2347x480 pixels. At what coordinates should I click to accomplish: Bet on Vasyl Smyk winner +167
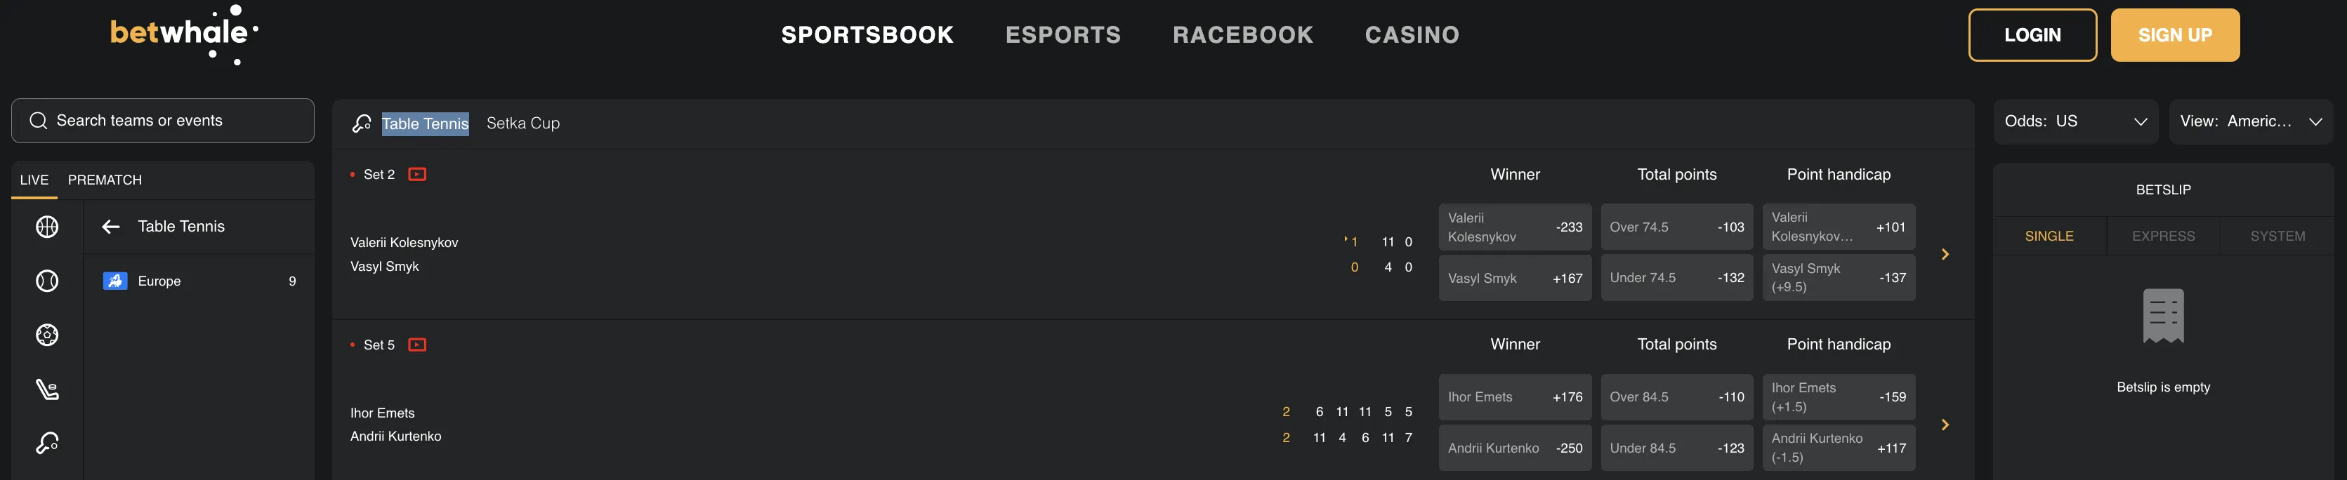[x=1514, y=278]
